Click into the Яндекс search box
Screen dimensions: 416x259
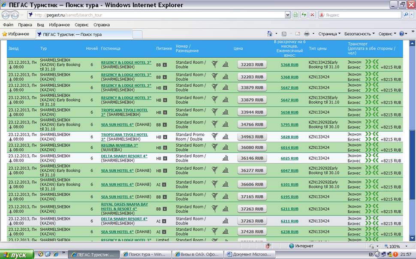click(x=362, y=15)
